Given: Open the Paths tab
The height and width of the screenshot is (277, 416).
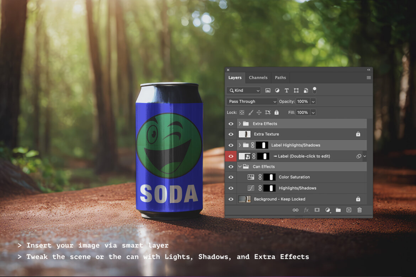Looking at the screenshot, I should [281, 77].
